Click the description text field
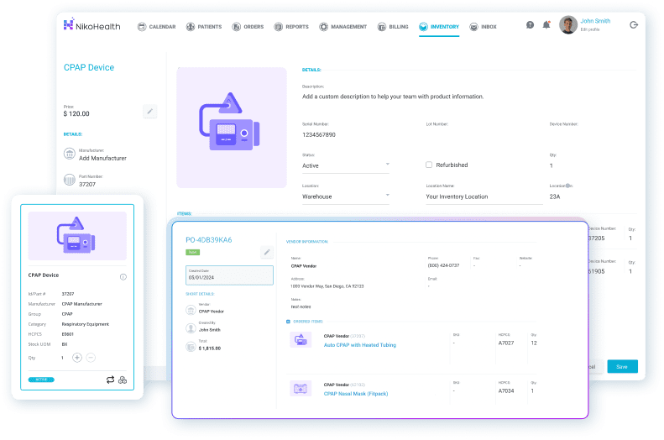 [393, 97]
